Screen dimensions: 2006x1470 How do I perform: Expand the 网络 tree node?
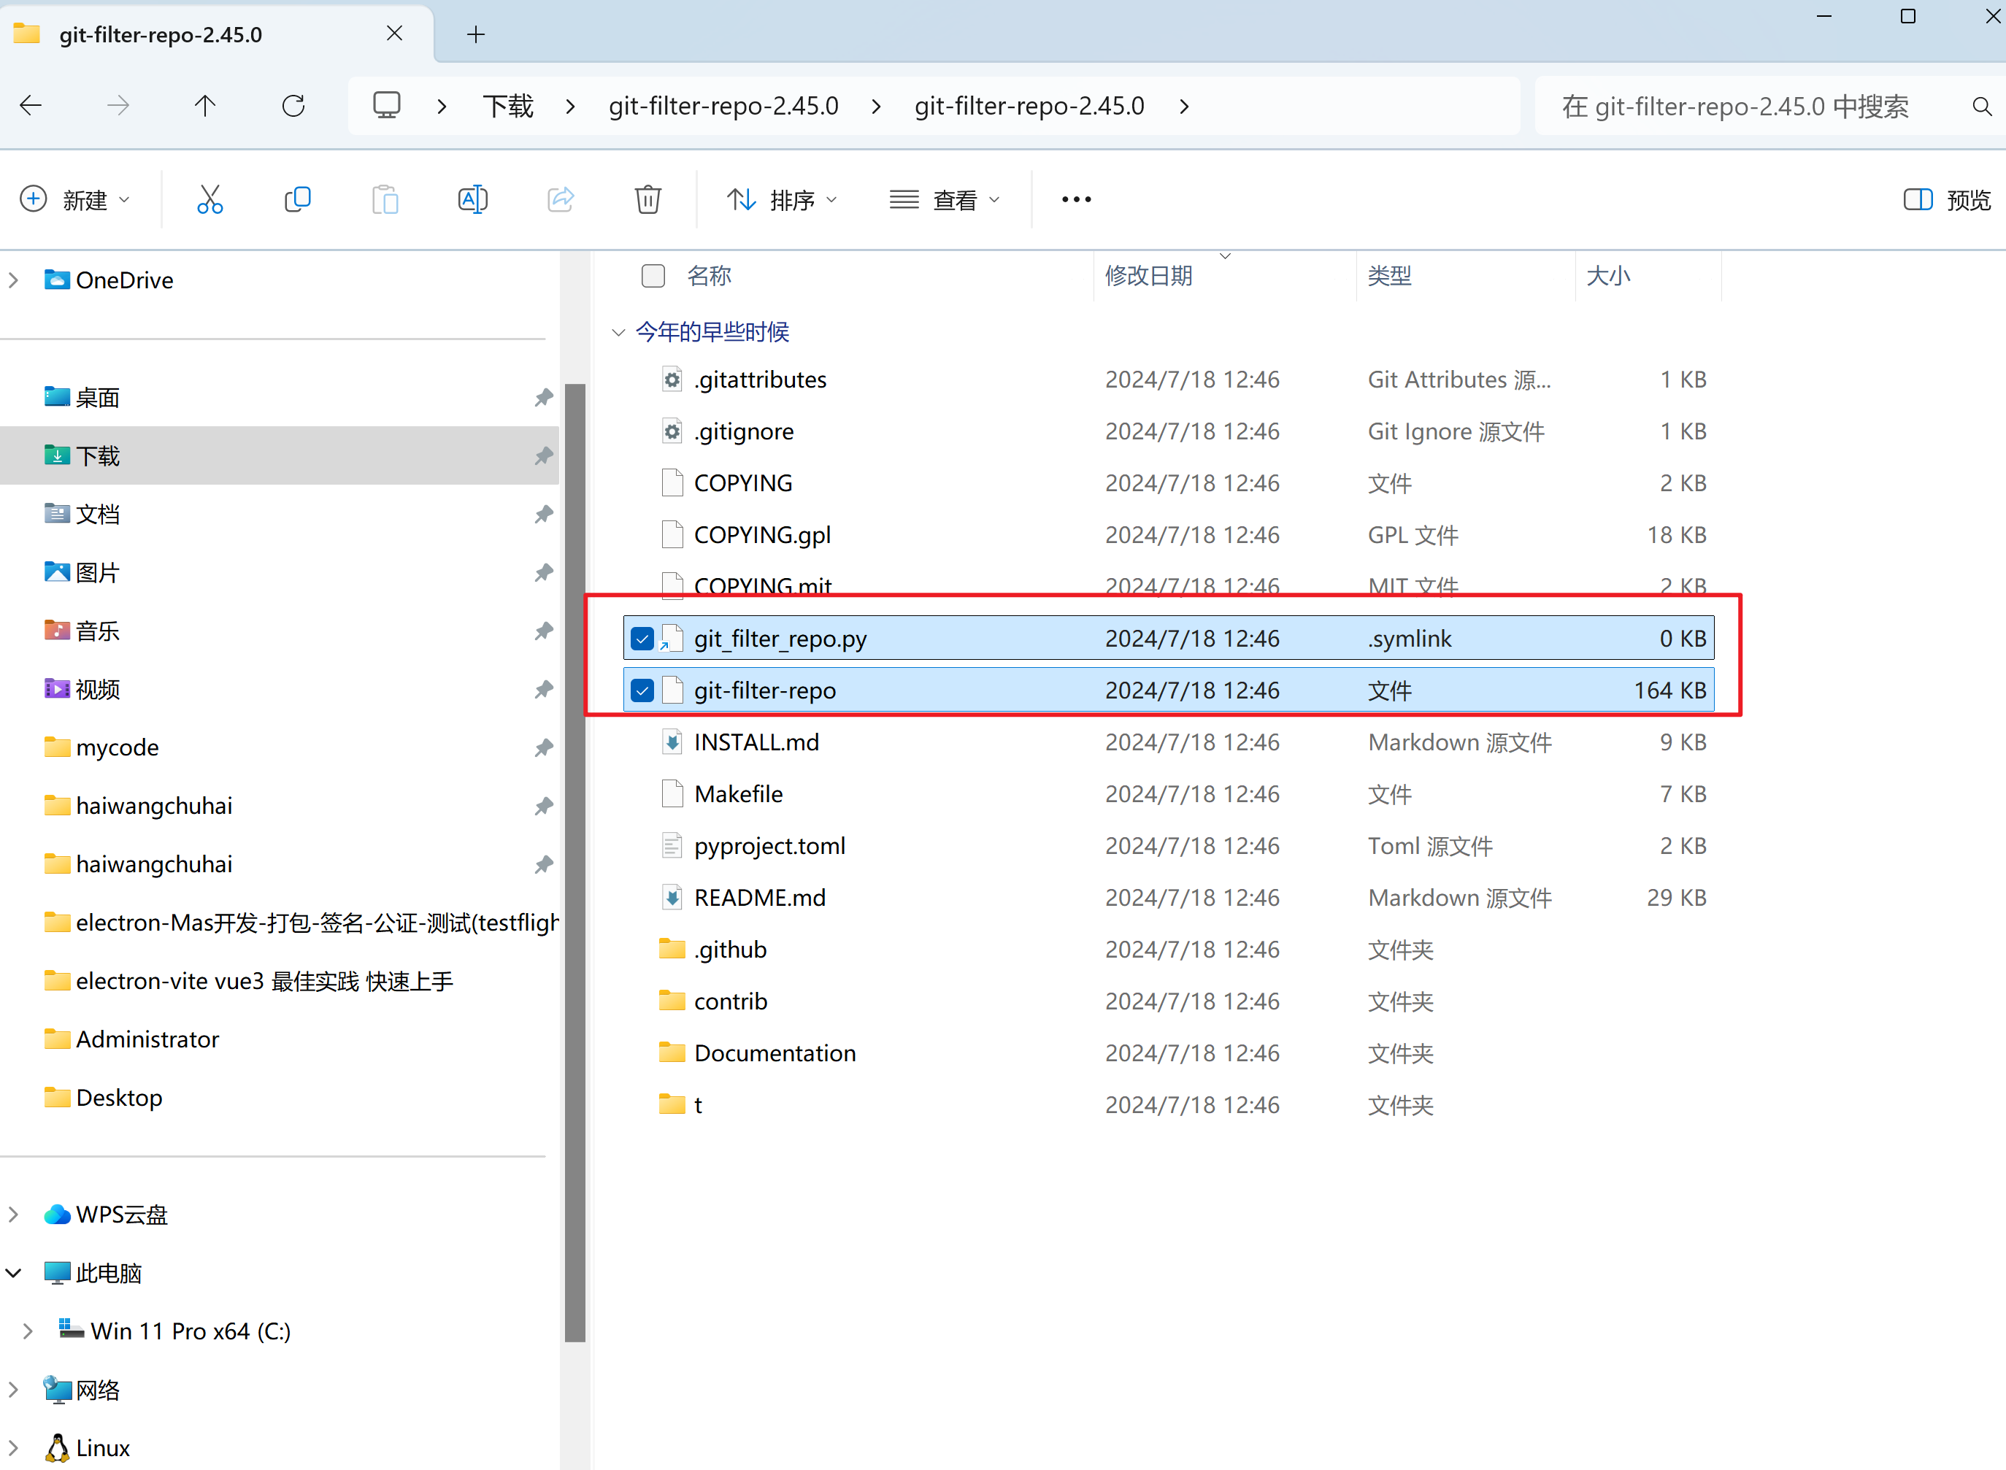pyautogui.click(x=13, y=1389)
